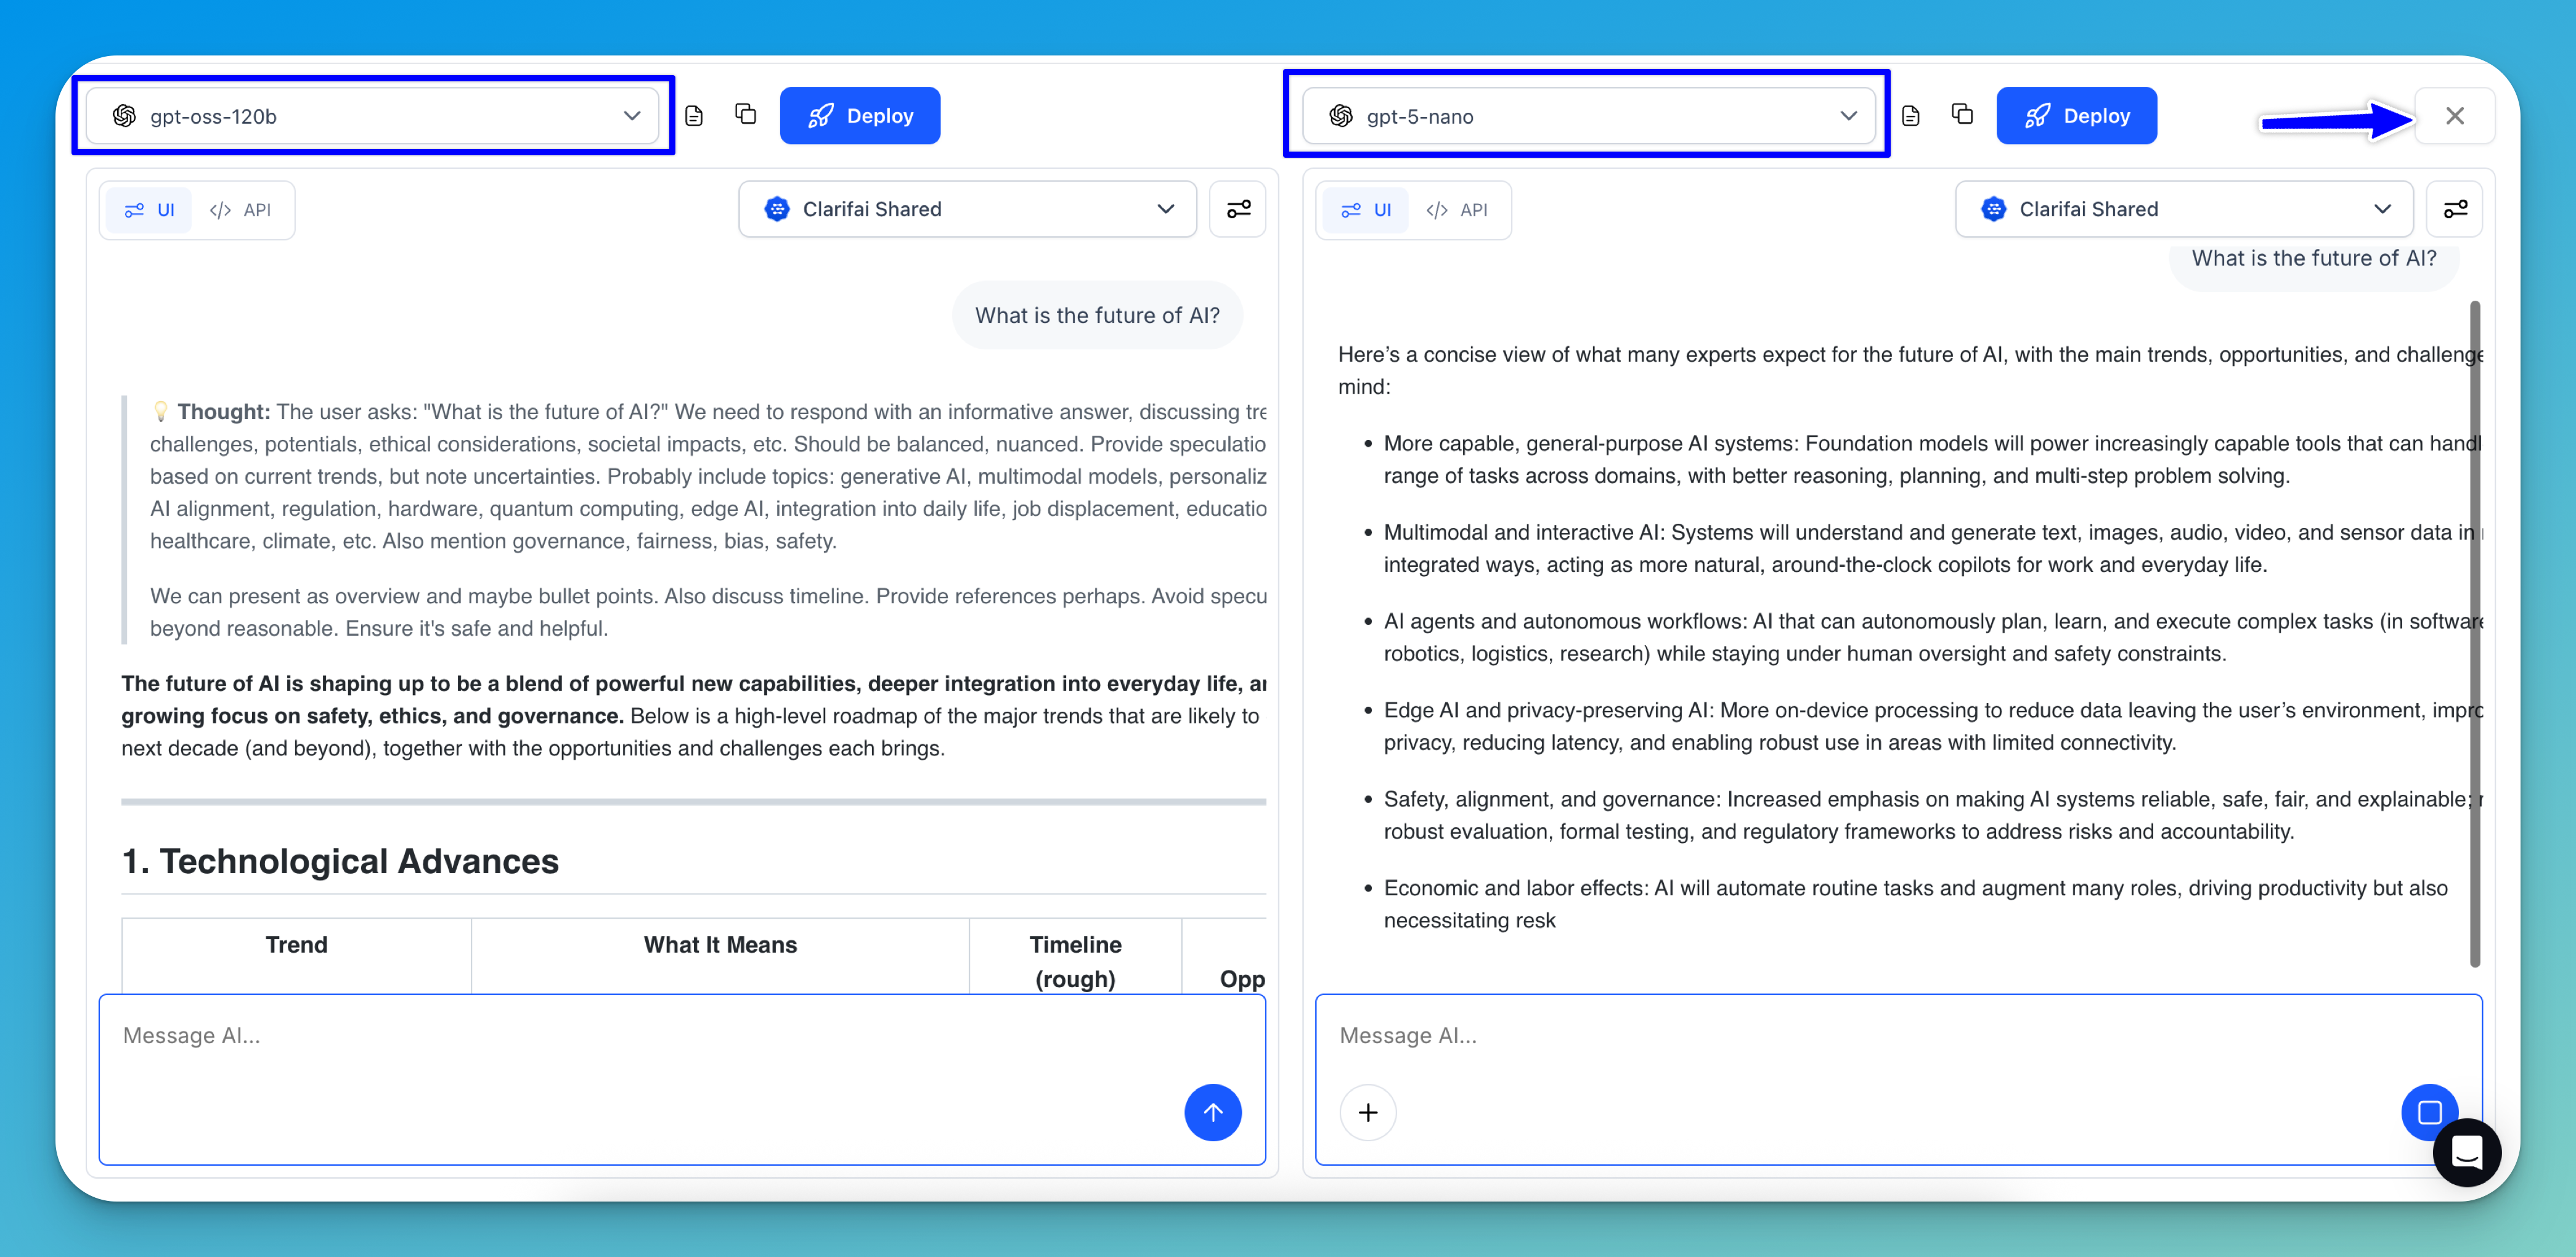Click the 'What It Means' table header
This screenshot has height=1257, width=2576.
[x=720, y=945]
